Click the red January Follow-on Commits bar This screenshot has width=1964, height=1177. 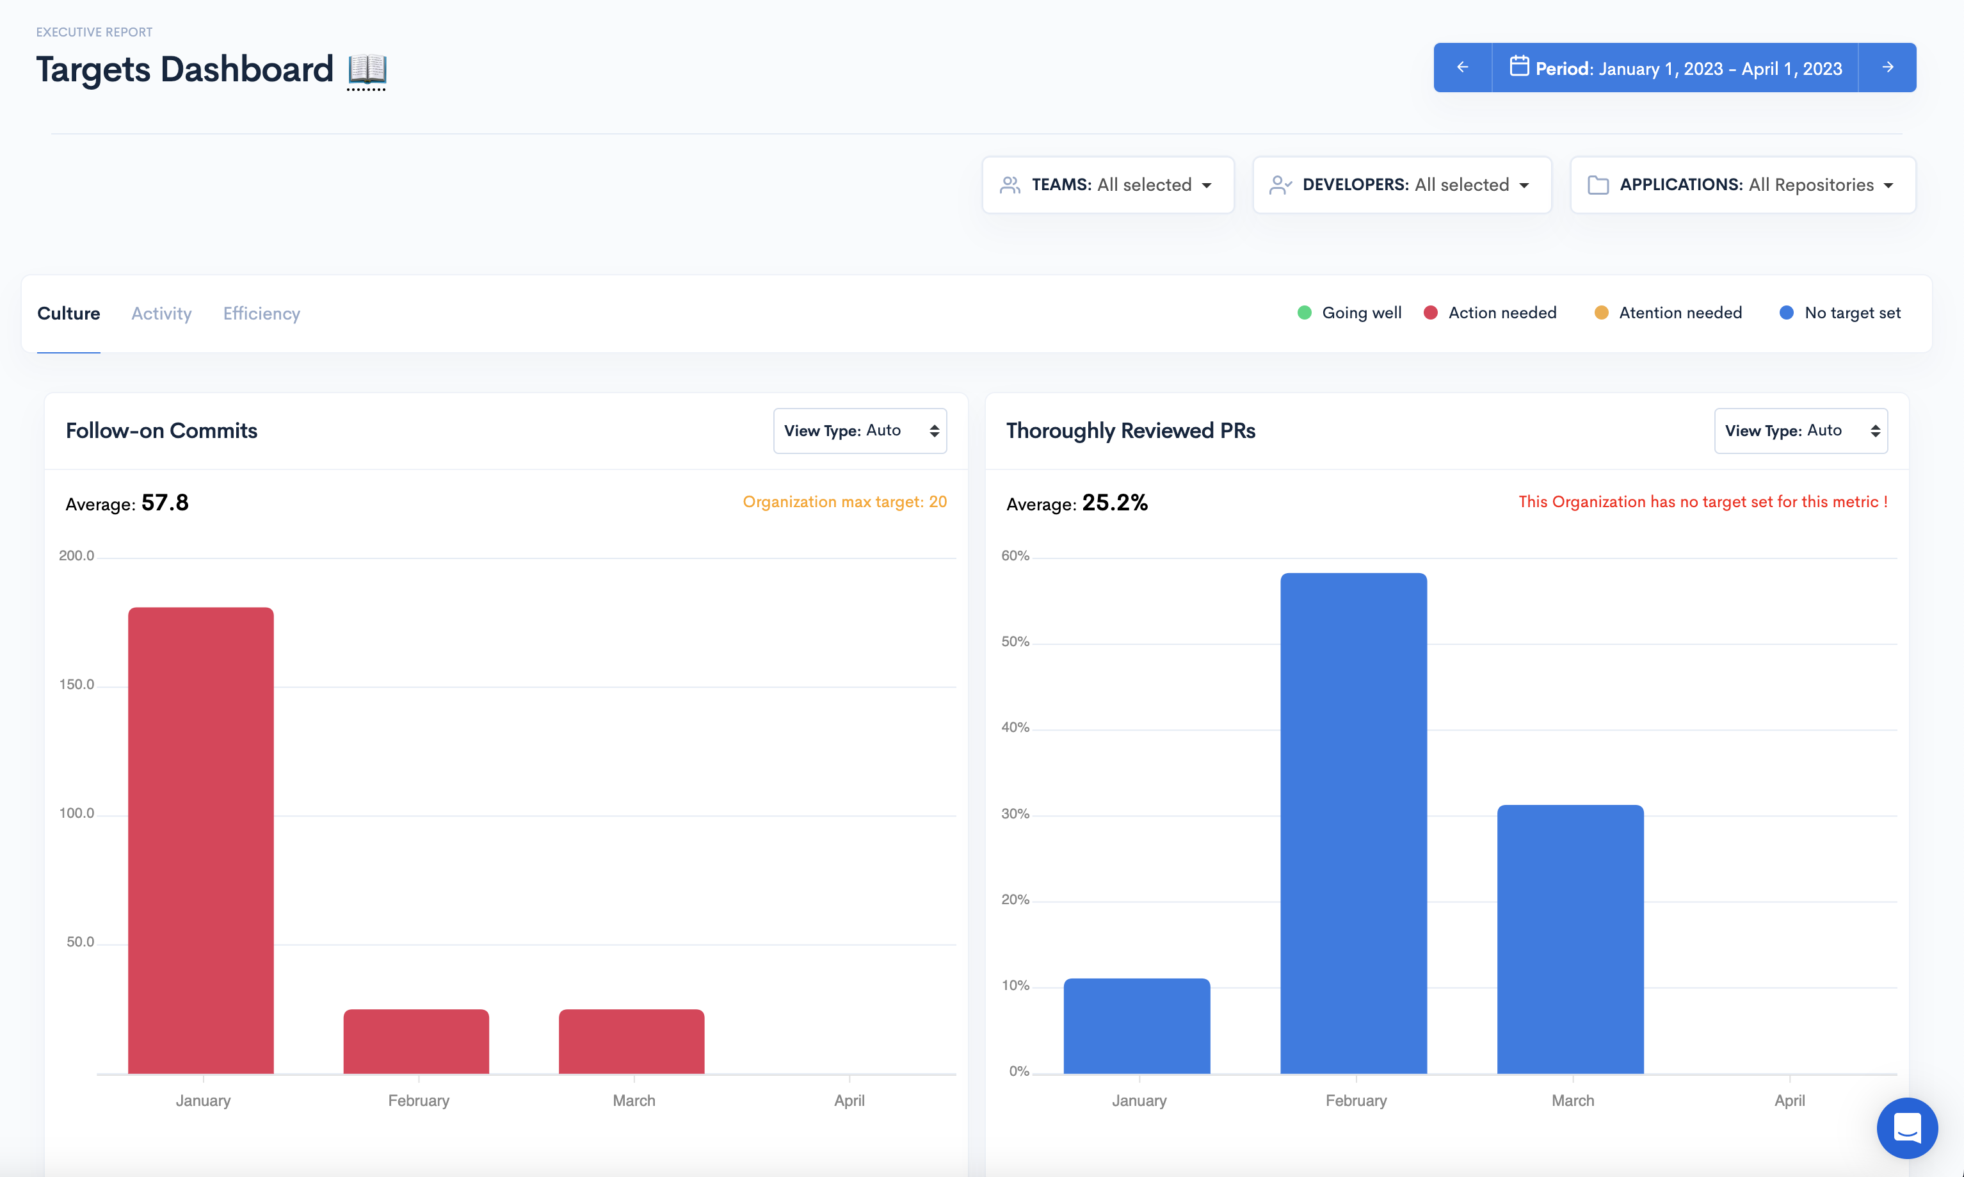tap(200, 841)
